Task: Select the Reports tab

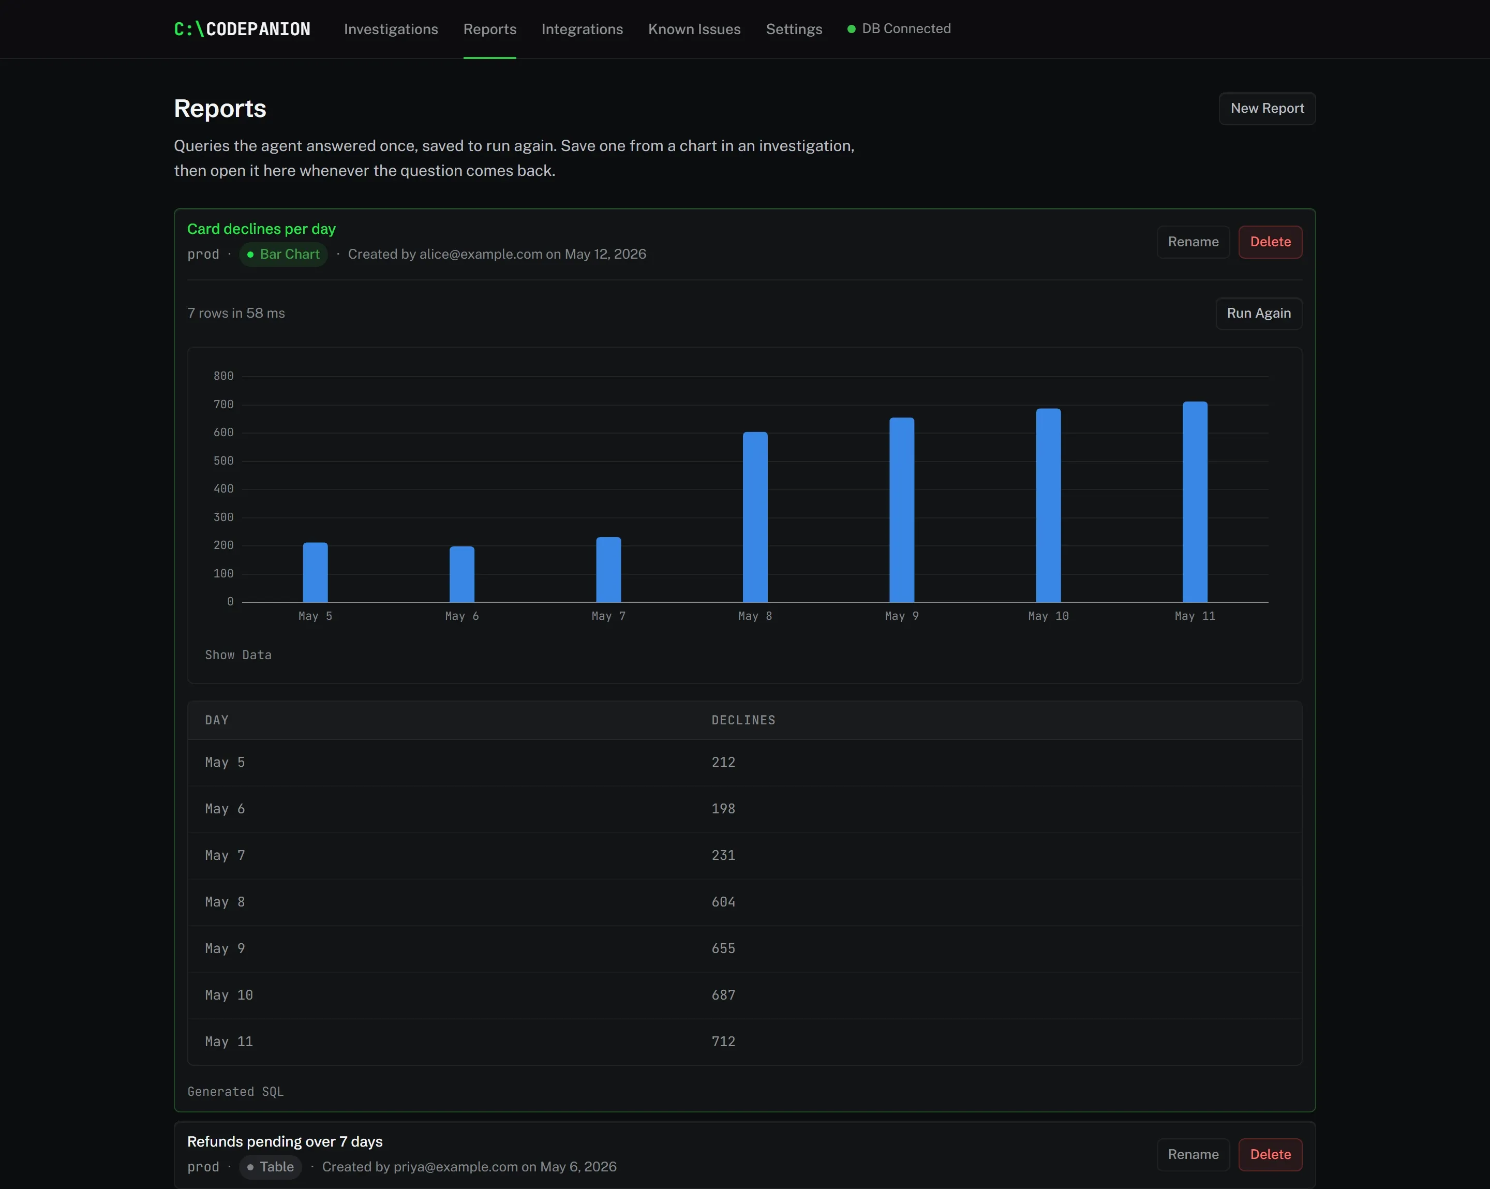Action: [489, 29]
